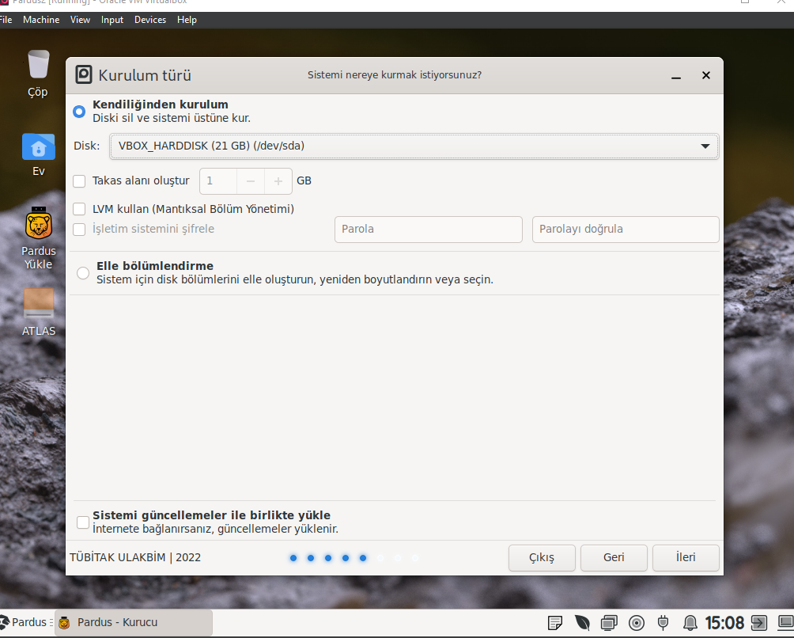Click the İleri next button
794x638 pixels.
[686, 558]
